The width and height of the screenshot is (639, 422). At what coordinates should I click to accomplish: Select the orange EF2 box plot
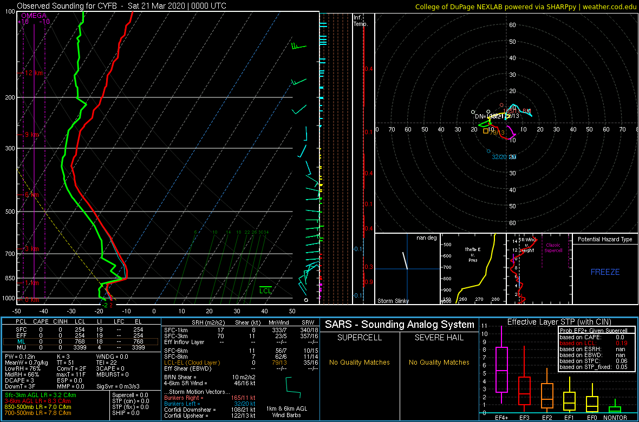[x=547, y=390]
